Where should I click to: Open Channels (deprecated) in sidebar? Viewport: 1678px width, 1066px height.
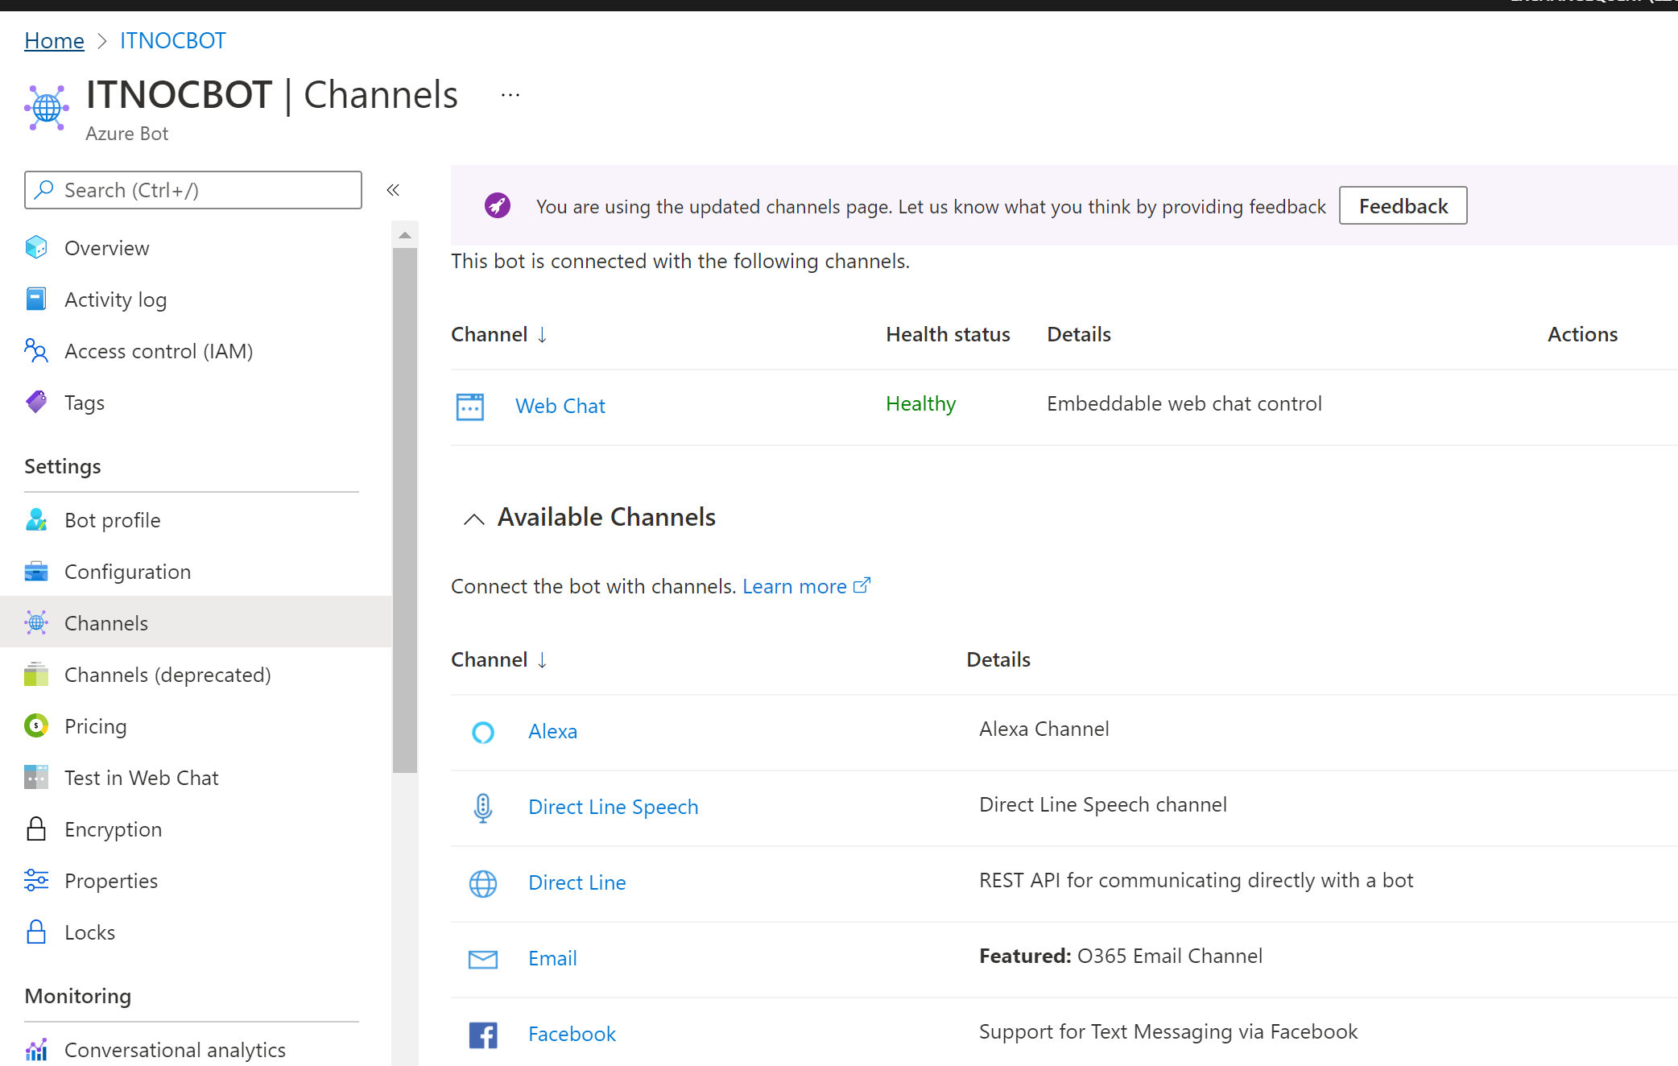click(x=167, y=675)
